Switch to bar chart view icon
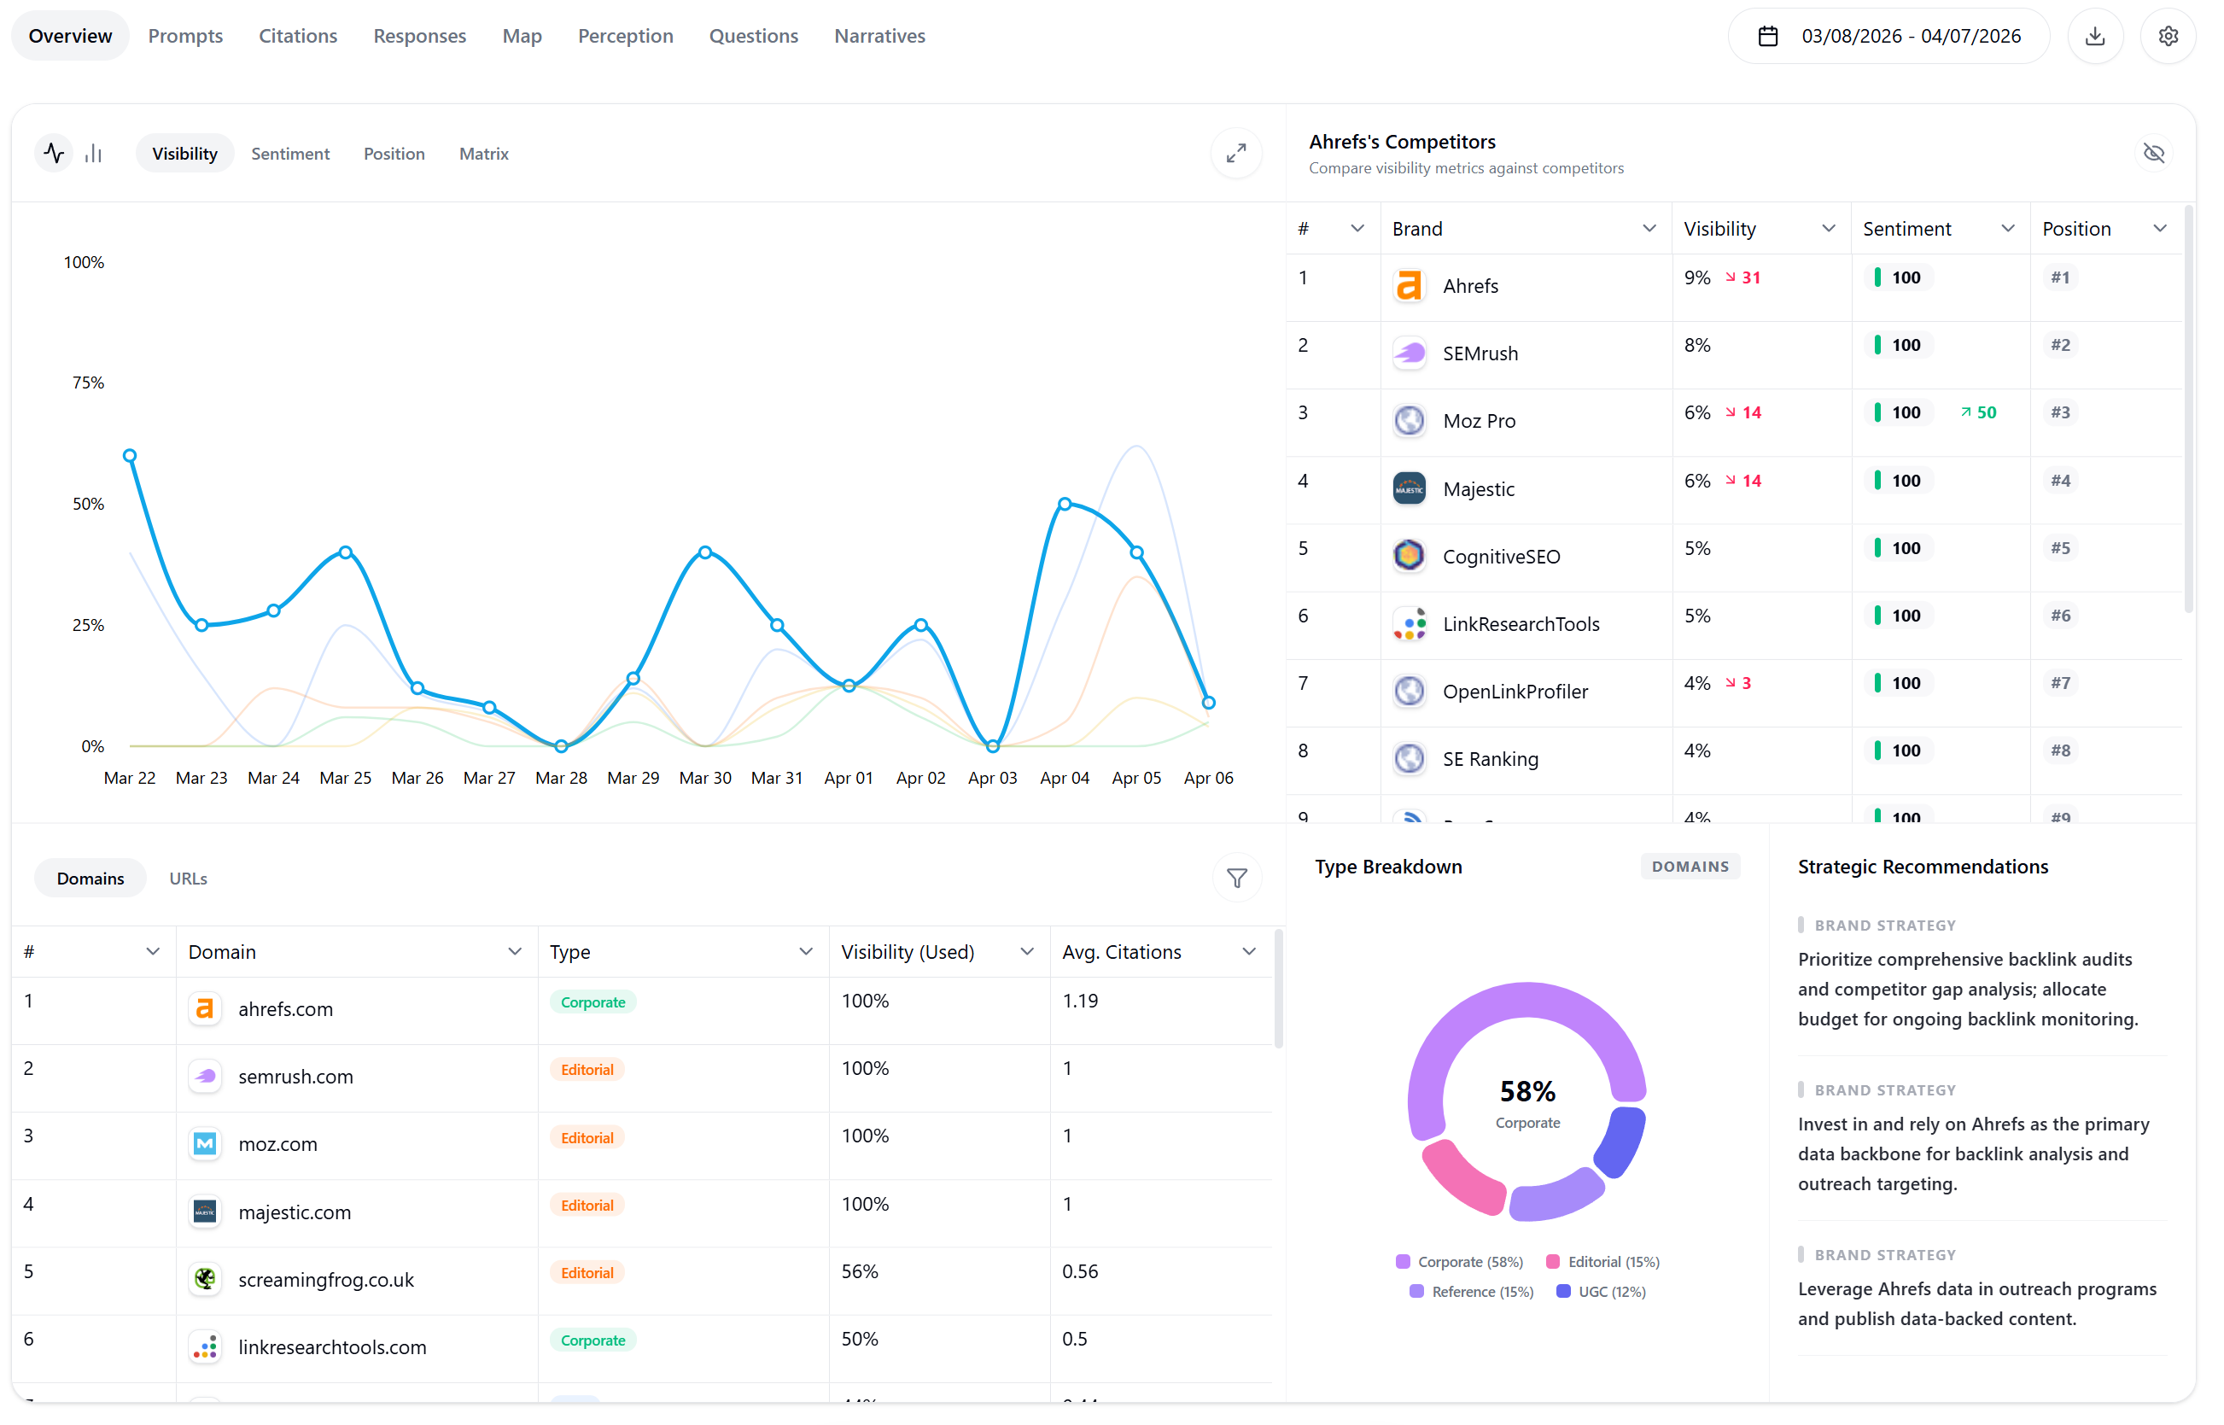 pyautogui.click(x=93, y=154)
